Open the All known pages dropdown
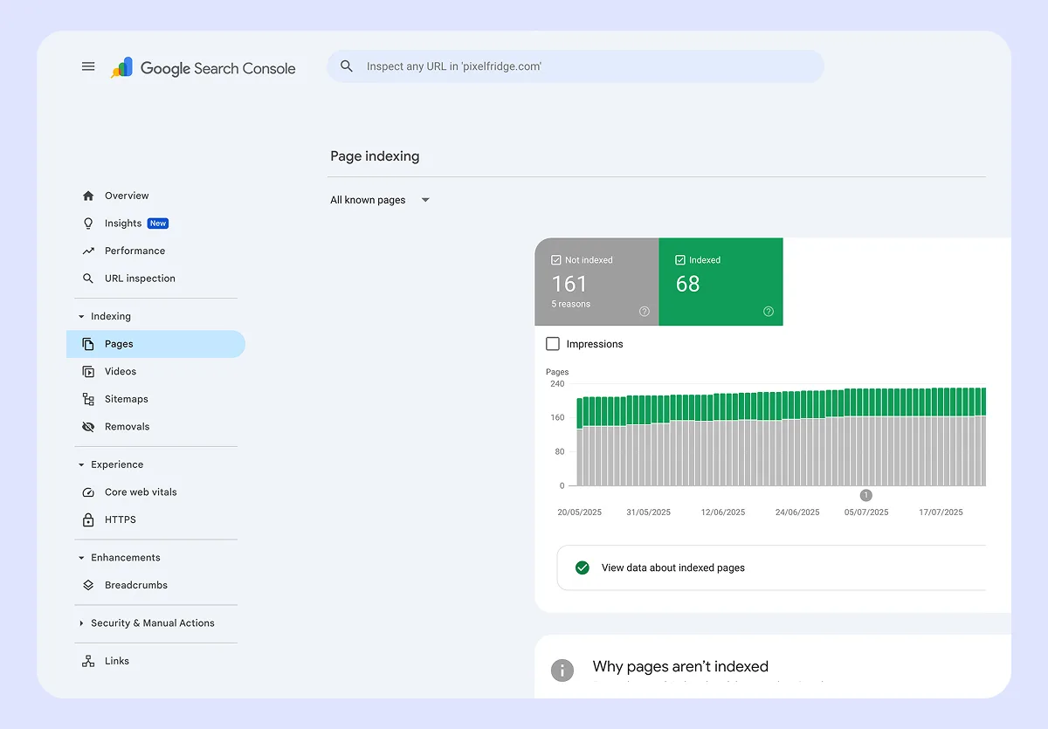 380,200
